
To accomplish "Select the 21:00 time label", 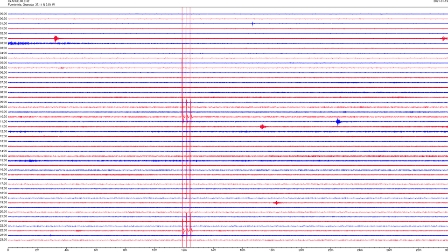I will [3, 217].
